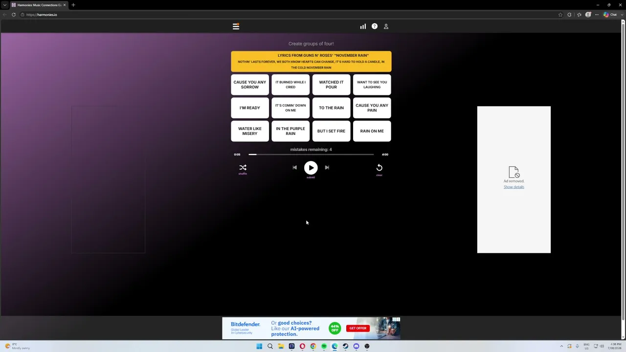
Task: Open the help question mark icon
Action: tap(375, 26)
